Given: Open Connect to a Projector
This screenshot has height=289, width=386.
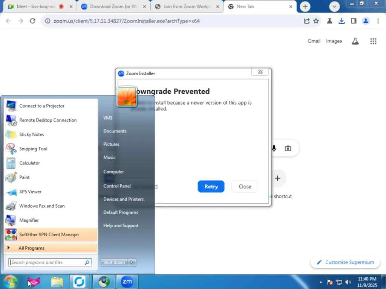Looking at the screenshot, I should [x=51, y=106].
